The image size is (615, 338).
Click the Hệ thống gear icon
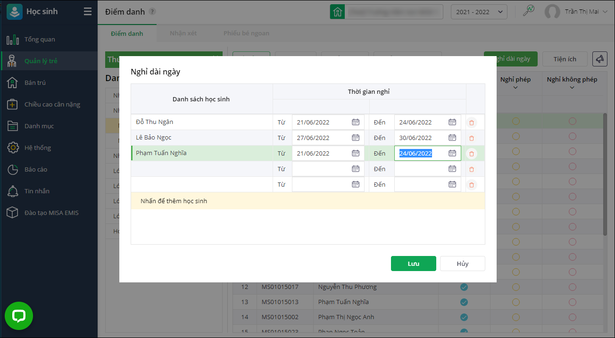pos(13,148)
